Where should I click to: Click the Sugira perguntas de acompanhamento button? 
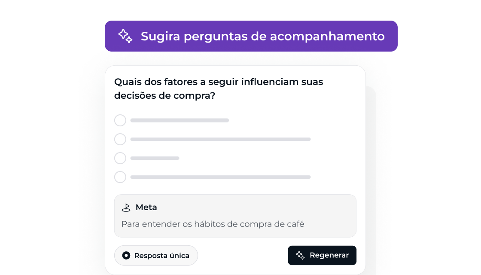click(251, 36)
